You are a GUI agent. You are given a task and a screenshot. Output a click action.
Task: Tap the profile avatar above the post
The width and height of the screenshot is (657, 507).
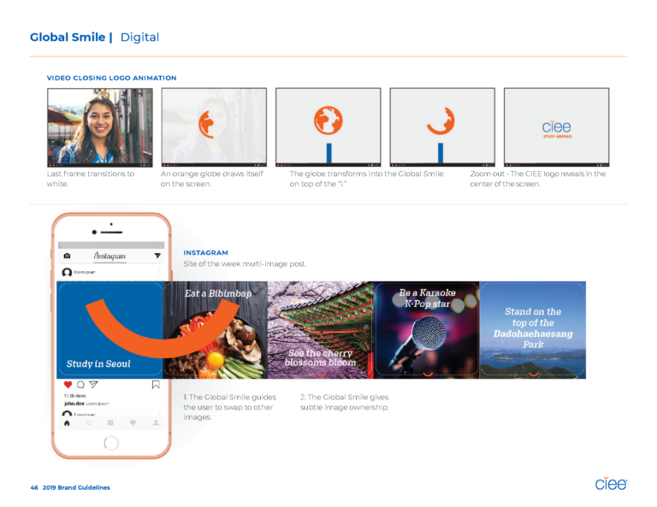pyautogui.click(x=67, y=272)
